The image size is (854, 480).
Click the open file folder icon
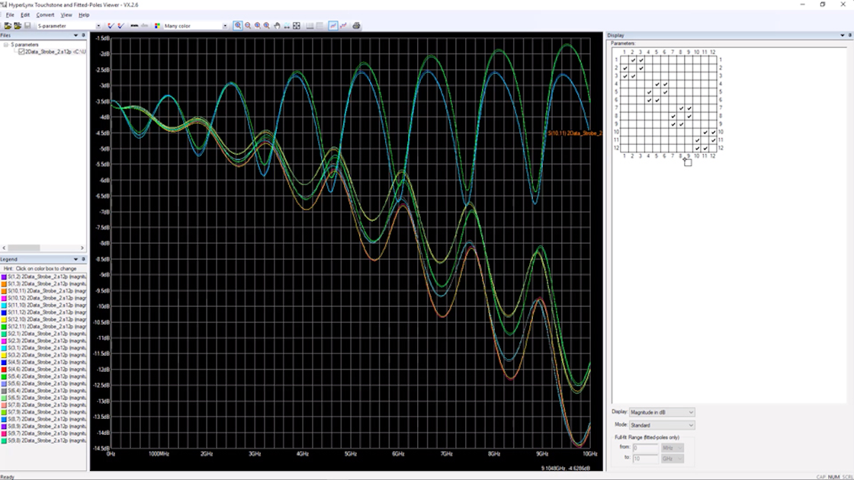tap(8, 26)
